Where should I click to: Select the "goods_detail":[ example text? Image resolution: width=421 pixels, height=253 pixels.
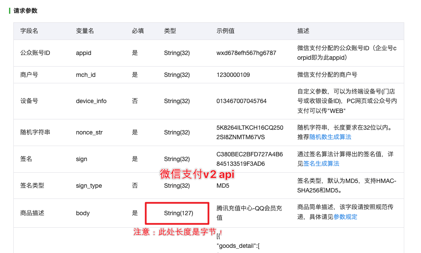pyautogui.click(x=238, y=246)
